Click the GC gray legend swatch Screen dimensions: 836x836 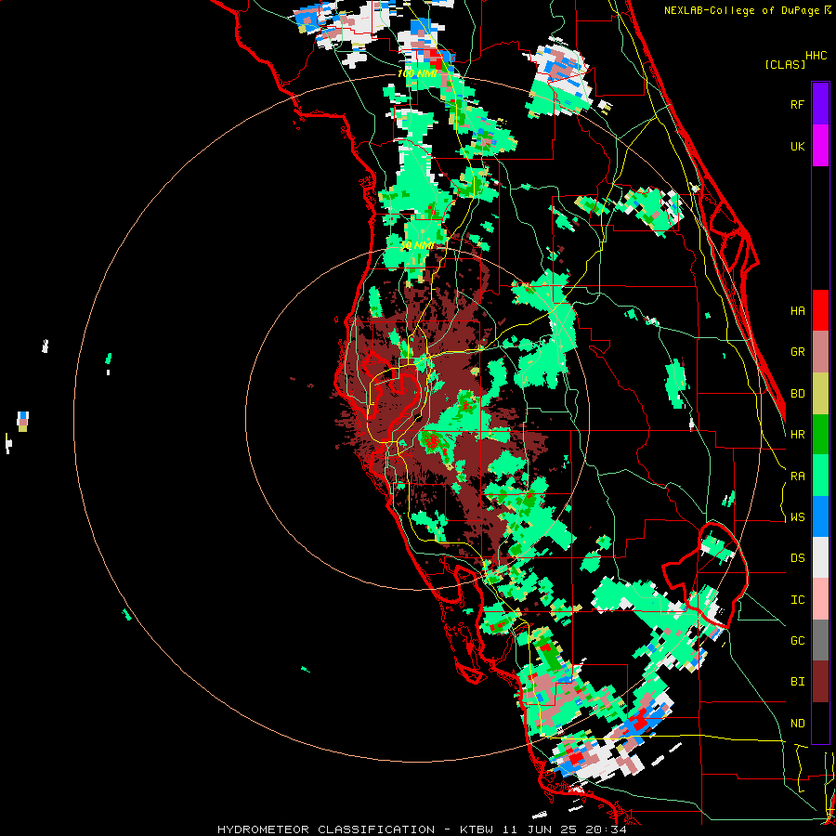[x=820, y=640]
